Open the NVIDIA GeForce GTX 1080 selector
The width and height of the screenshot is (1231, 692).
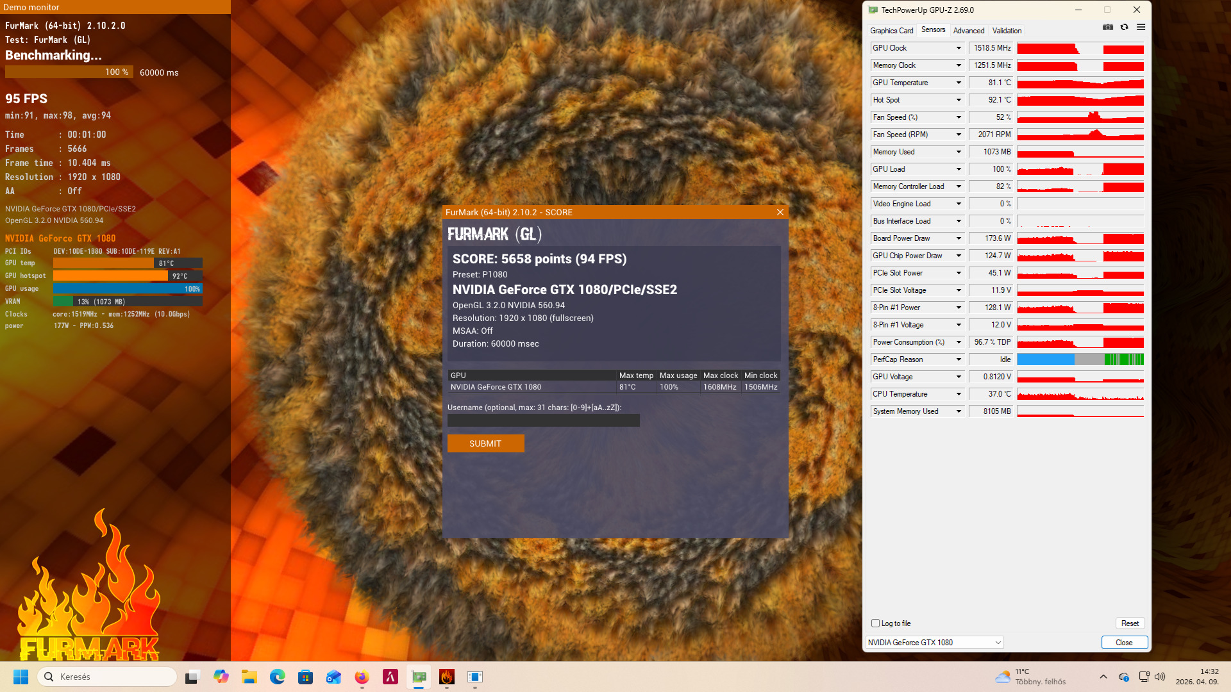pos(934,643)
